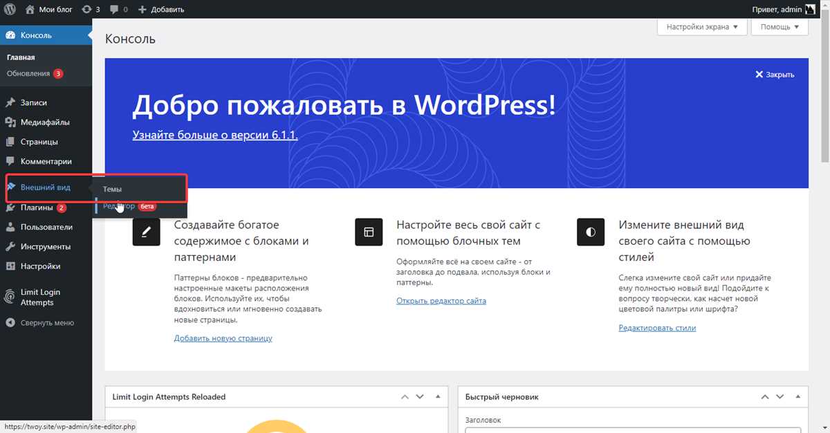Click the Страницы pages icon

tap(10, 142)
